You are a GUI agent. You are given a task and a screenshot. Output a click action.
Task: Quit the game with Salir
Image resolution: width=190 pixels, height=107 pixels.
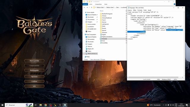click(34, 86)
